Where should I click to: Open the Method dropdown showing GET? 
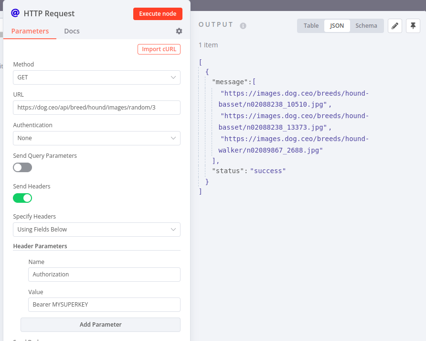point(96,77)
